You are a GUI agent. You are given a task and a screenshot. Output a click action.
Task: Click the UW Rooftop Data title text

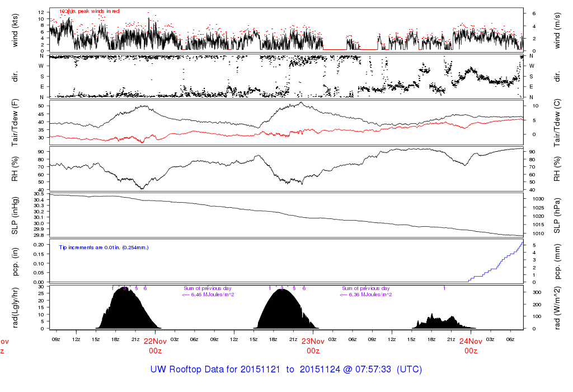(286, 370)
